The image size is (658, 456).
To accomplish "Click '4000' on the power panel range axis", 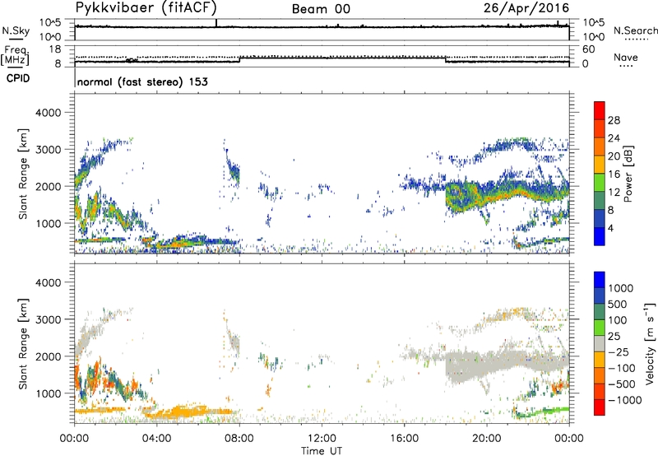I will coord(48,113).
